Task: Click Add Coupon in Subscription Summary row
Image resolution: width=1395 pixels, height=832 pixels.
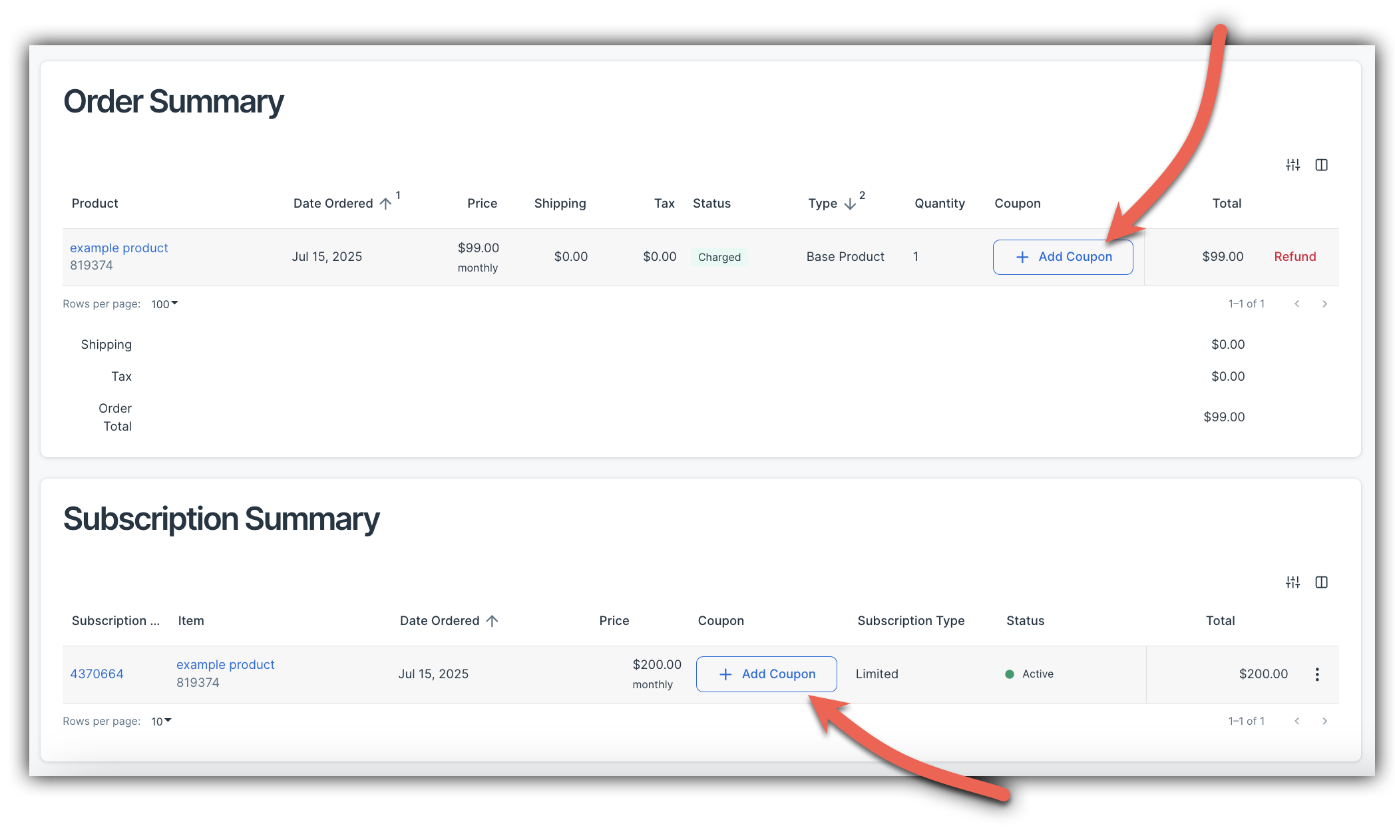Action: click(x=767, y=674)
